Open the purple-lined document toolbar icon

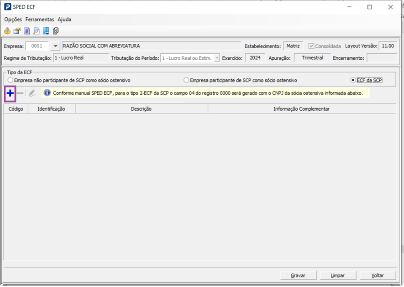(27, 31)
